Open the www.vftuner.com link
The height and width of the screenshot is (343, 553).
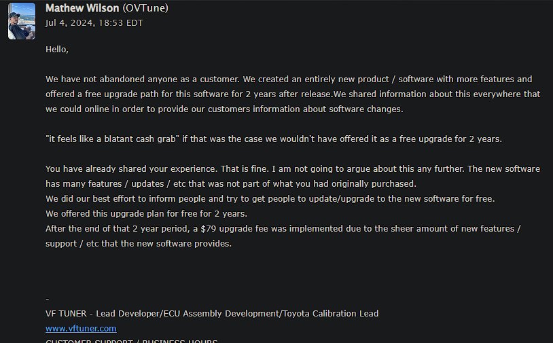81,328
